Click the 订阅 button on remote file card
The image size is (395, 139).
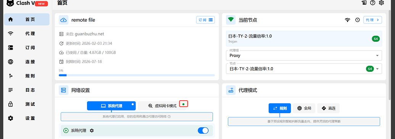click(x=206, y=20)
